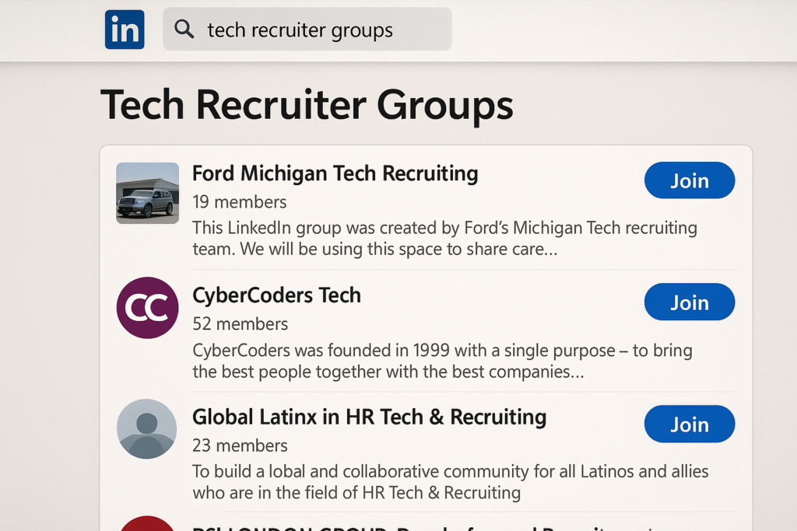
Task: Click the LinkedIn logo icon
Action: point(125,29)
